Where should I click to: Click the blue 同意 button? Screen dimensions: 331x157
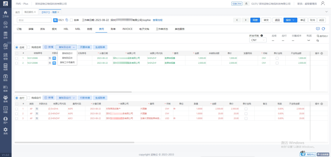(x=255, y=20)
